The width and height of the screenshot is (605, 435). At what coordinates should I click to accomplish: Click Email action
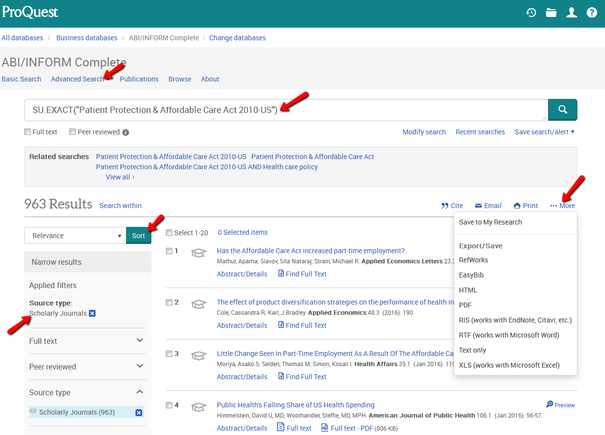click(x=488, y=206)
